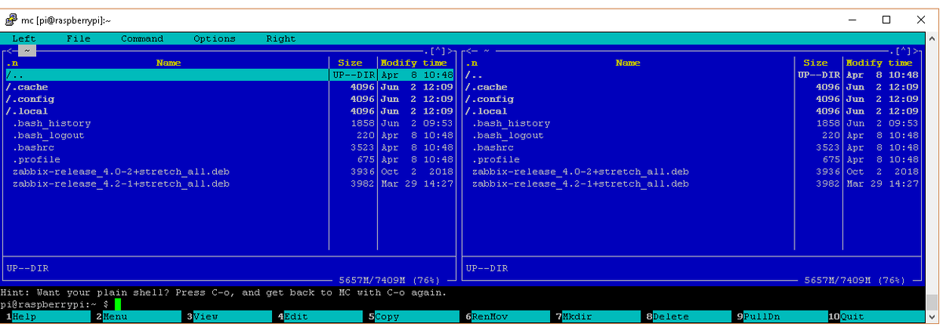Click left panel history back arrow

coord(9,51)
